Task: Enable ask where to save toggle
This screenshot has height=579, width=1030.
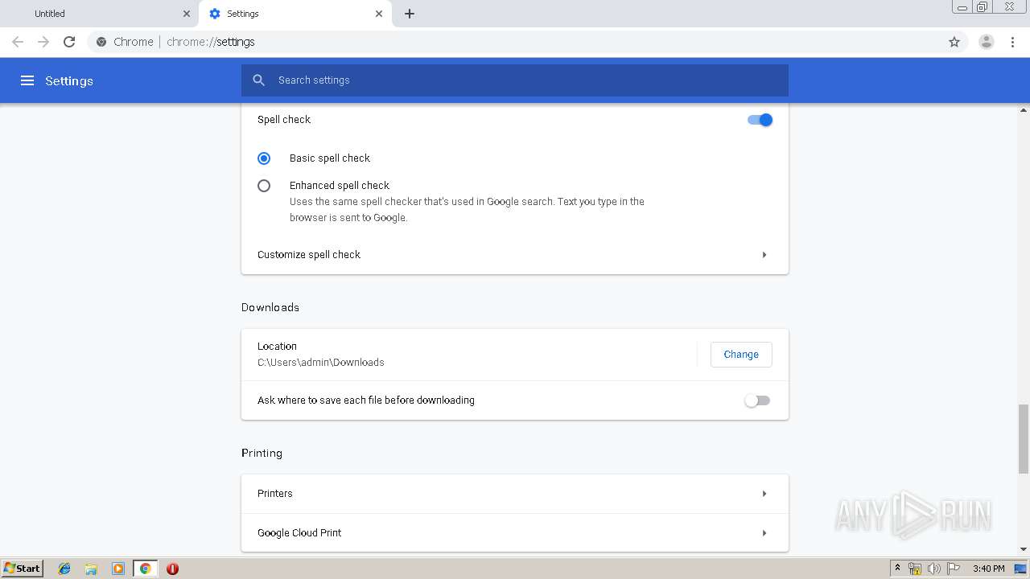Action: (757, 400)
